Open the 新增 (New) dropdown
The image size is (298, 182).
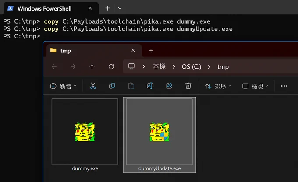63,86
